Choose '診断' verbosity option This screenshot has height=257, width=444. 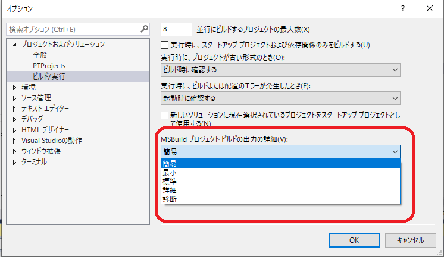pyautogui.click(x=169, y=199)
